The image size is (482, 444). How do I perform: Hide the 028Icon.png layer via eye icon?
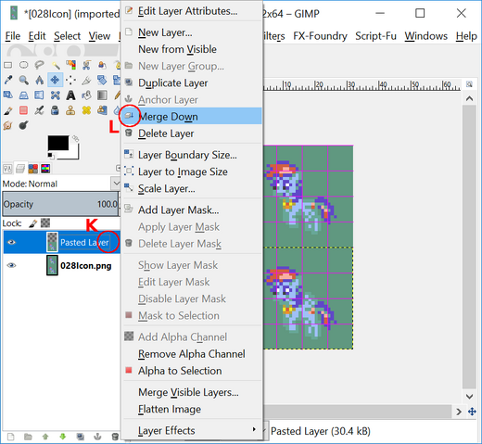pos(12,265)
